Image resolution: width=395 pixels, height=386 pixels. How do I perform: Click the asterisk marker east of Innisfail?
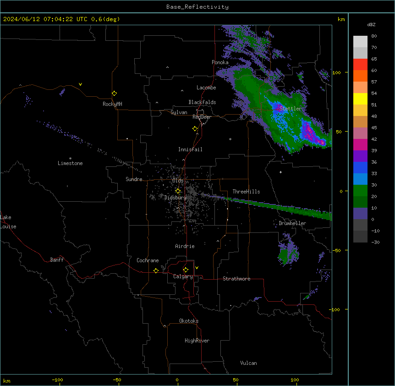coord(230,139)
